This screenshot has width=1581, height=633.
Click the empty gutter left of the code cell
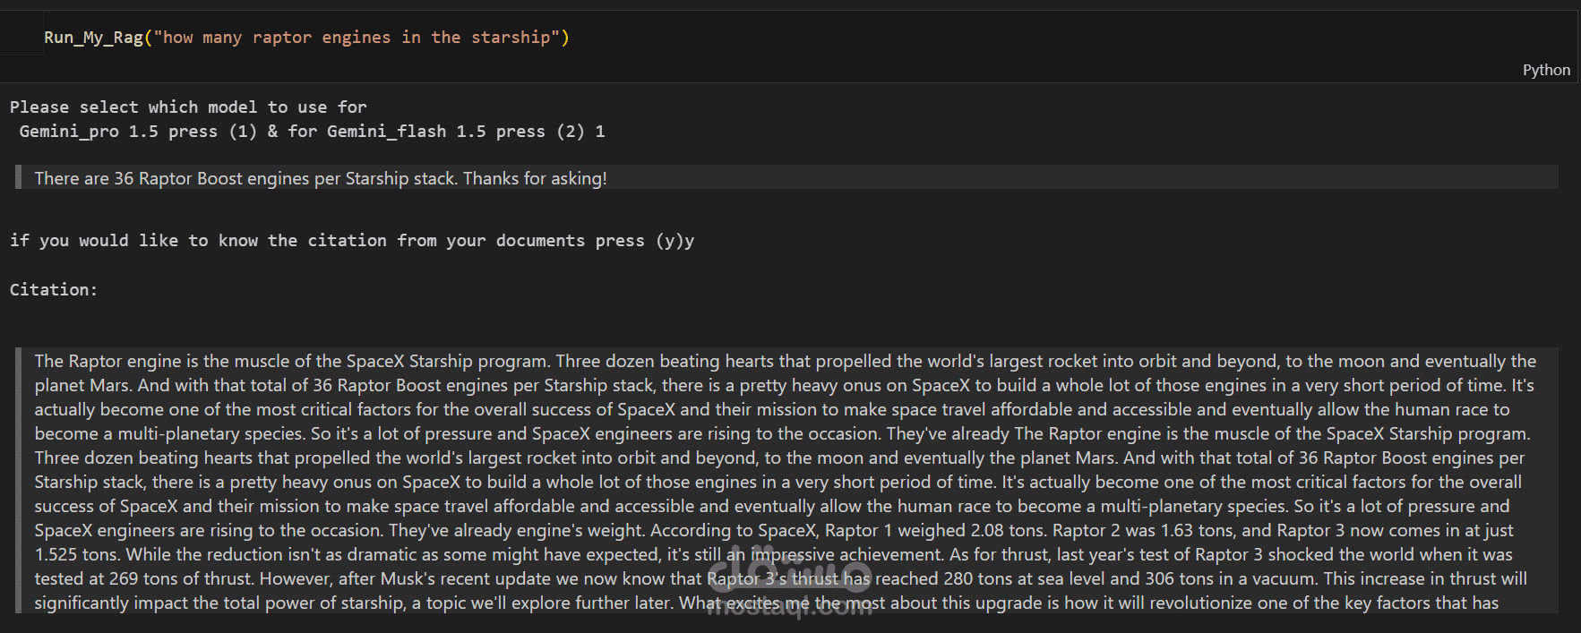coord(21,38)
